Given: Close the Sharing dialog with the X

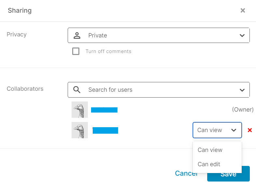Looking at the screenshot, I should [243, 10].
